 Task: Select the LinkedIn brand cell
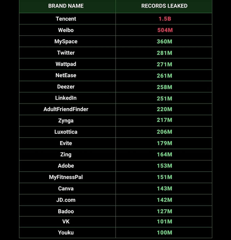tap(66, 98)
